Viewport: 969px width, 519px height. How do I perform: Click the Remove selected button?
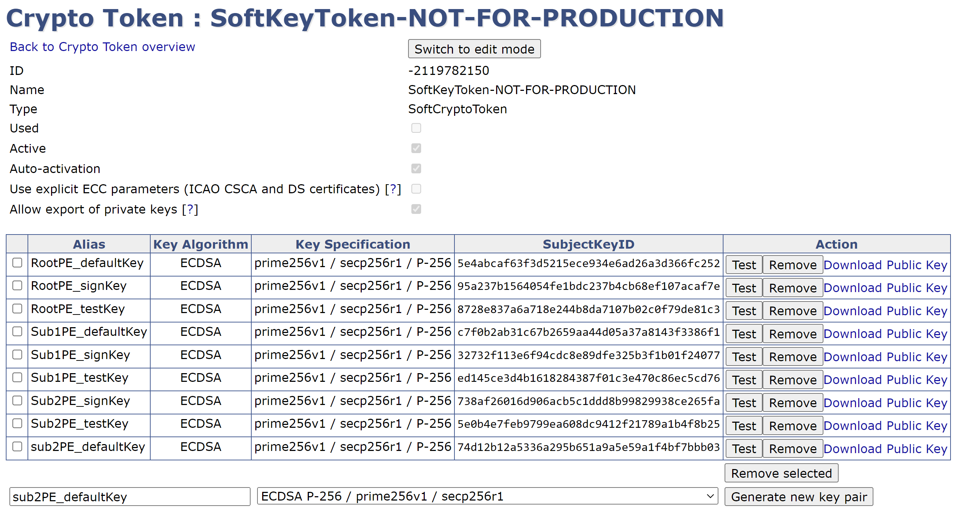click(781, 473)
